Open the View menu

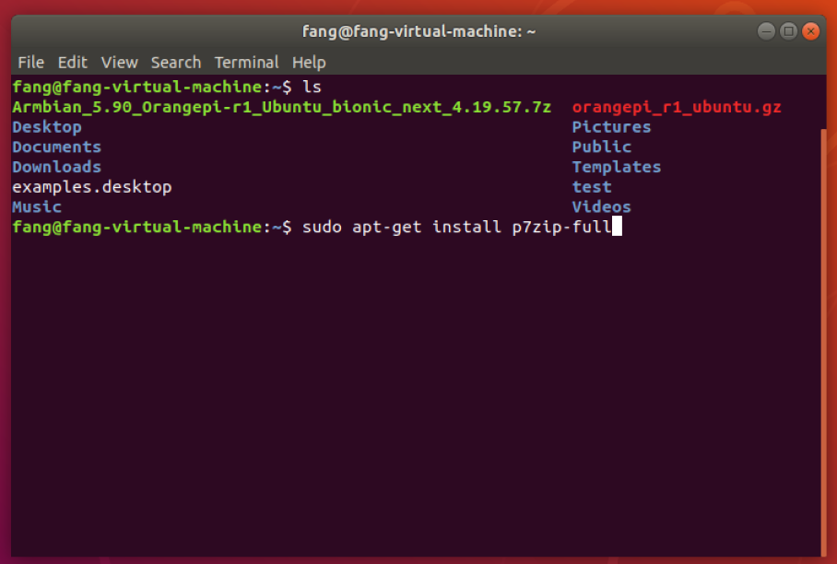coord(120,63)
